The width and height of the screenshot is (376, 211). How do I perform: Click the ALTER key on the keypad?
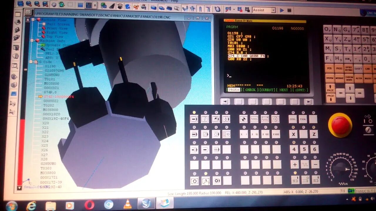(358, 78)
